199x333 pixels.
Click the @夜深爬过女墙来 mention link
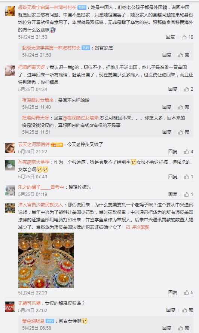tap(81, 118)
